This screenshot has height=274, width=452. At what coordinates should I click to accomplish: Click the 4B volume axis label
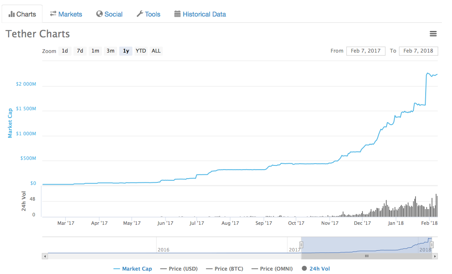32,199
